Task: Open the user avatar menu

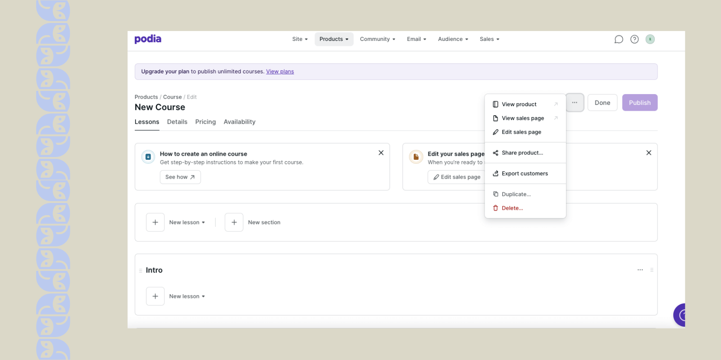Action: (x=650, y=39)
